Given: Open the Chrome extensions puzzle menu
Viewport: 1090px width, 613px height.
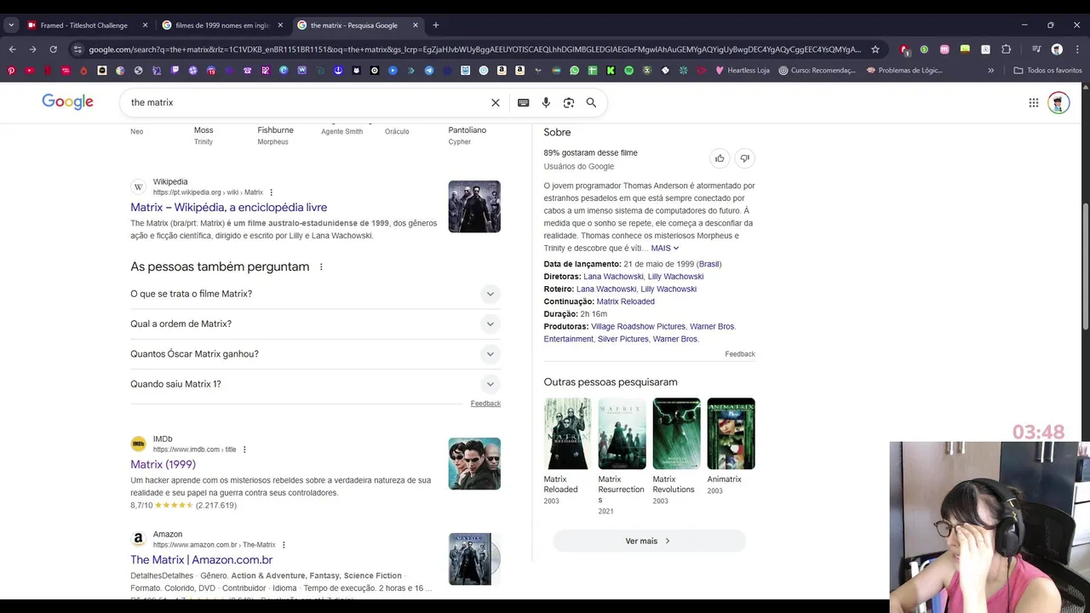Looking at the screenshot, I should click(1006, 49).
